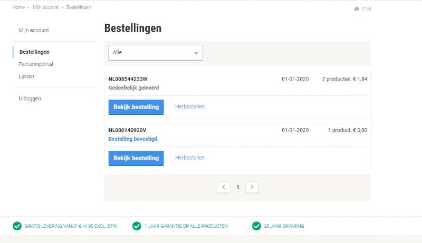Image resolution: width=422 pixels, height=243 pixels.
Task: Click the date 01-01-2020 of order NL008544233W
Action: pyautogui.click(x=295, y=79)
